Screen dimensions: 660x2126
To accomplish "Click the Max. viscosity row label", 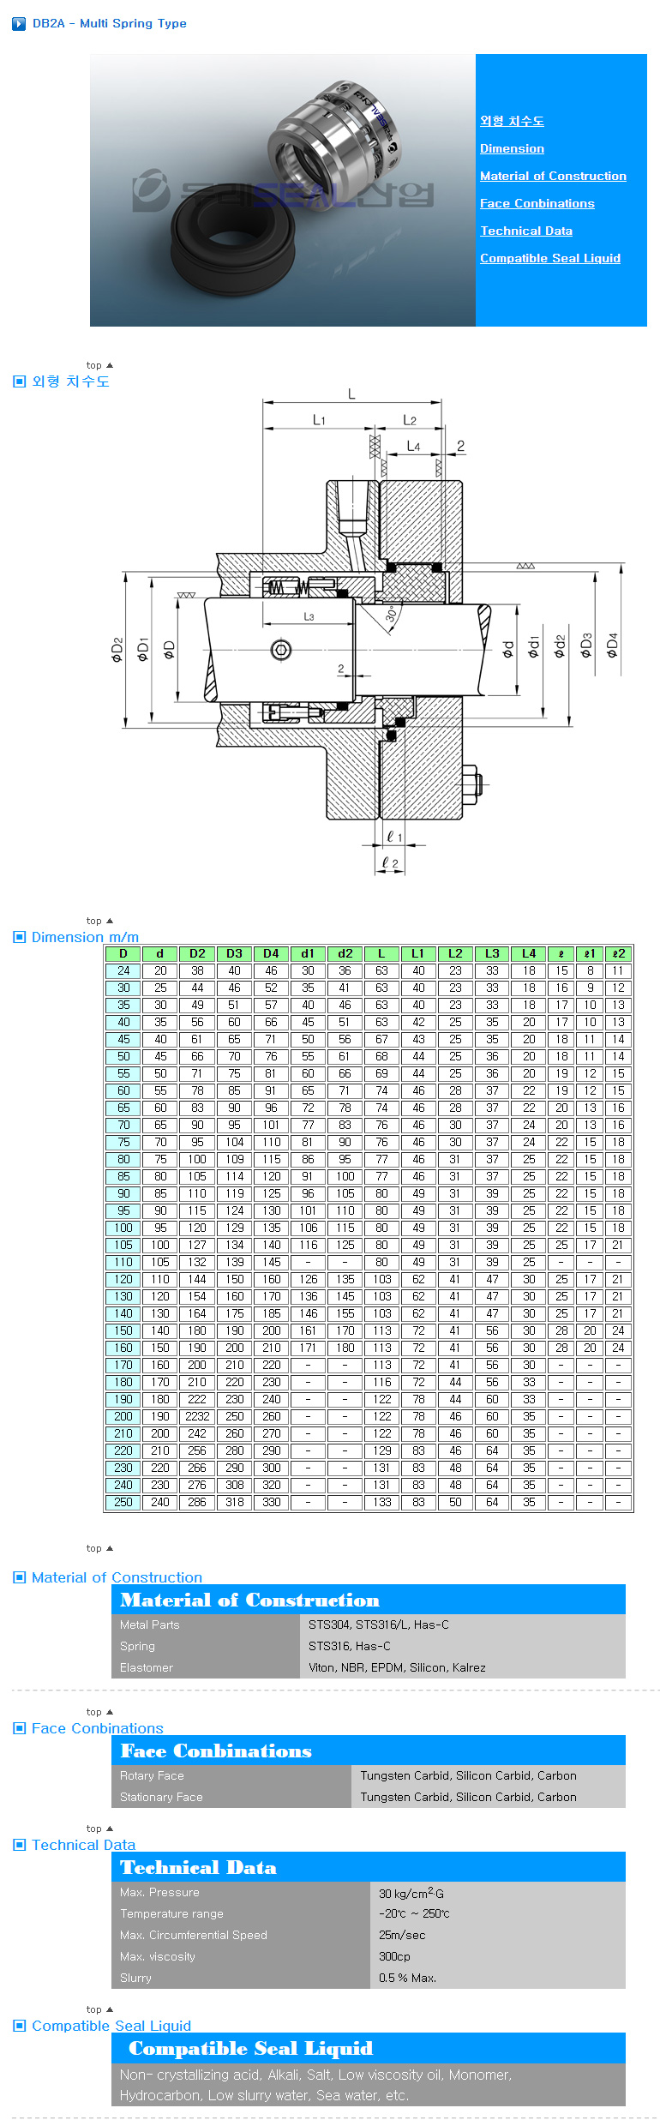I will [158, 1956].
